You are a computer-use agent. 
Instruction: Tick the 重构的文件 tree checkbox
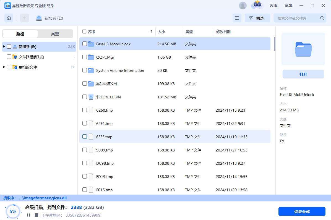point(9,67)
